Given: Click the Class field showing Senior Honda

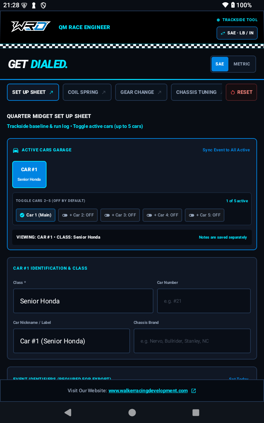Looking at the screenshot, I should pos(83,301).
